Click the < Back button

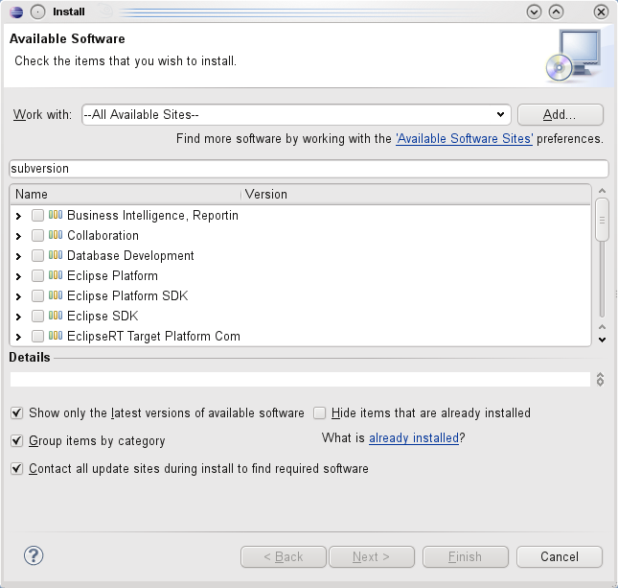click(x=284, y=556)
